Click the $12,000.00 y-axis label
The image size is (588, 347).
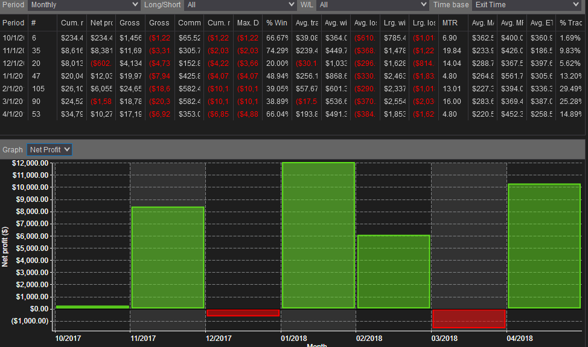point(30,163)
